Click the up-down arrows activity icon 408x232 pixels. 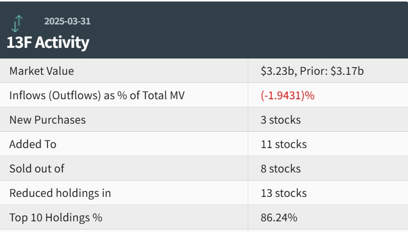(18, 23)
